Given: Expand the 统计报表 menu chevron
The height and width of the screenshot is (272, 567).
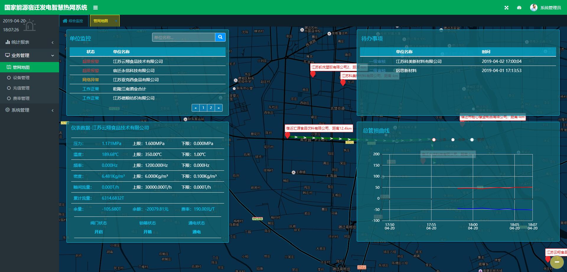Looking at the screenshot, I should pos(53,43).
